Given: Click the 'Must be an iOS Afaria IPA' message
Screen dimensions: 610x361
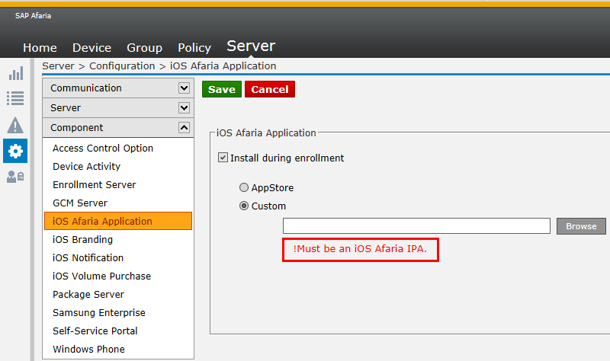Looking at the screenshot, I should [360, 249].
